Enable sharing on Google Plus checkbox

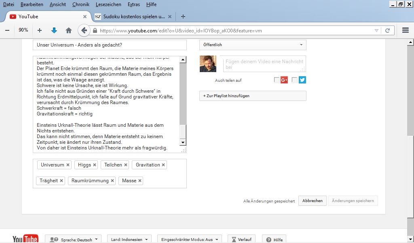click(x=277, y=80)
